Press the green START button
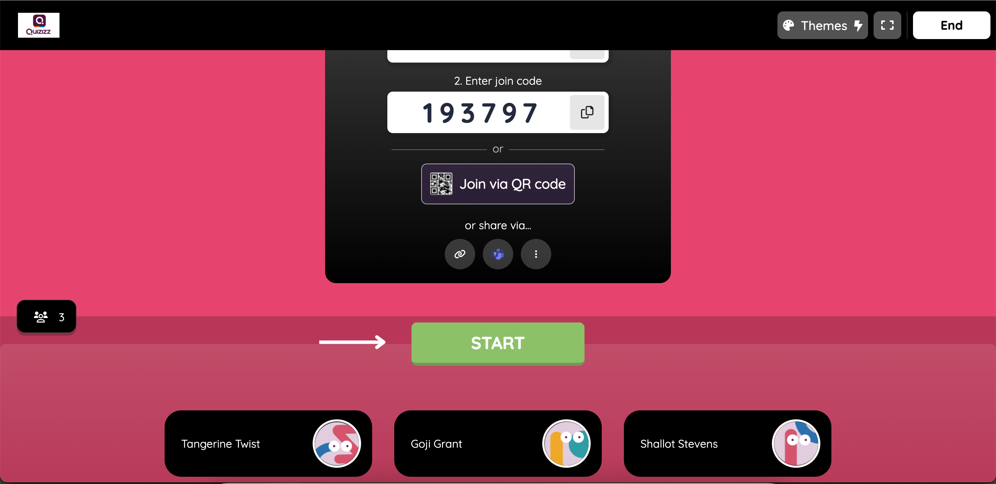This screenshot has height=484, width=996. 497,342
